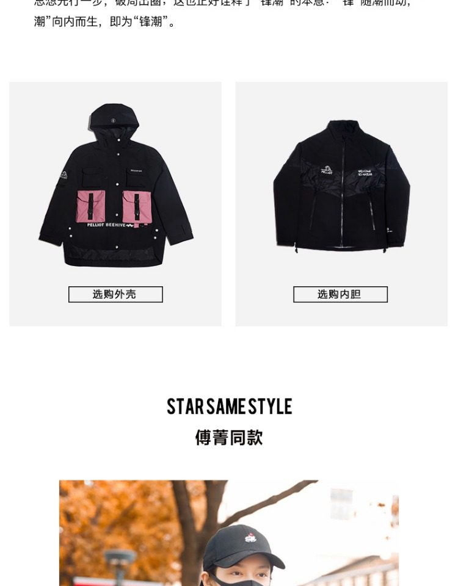The image size is (458, 586).
Task: Select the left pink pocket on jacket
Action: 91,206
